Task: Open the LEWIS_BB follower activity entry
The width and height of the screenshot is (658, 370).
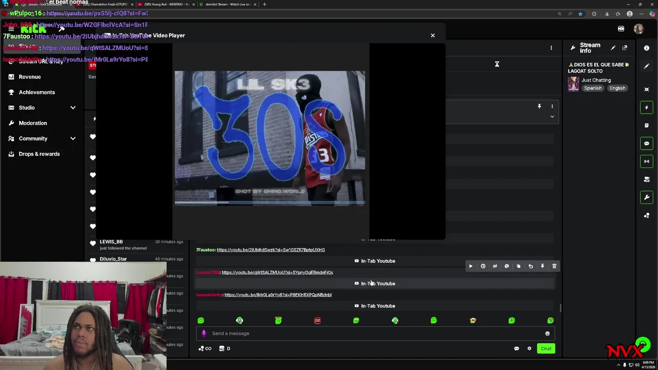Action: pyautogui.click(x=136, y=245)
